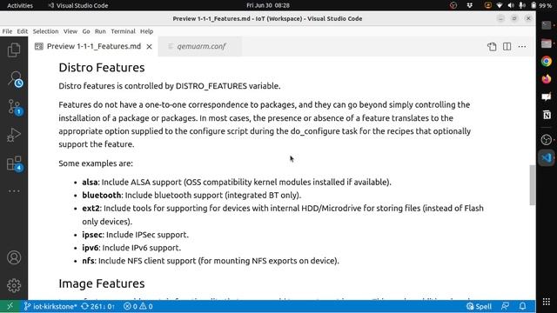This screenshot has height=313, width=557.
Task: Select the Preview 1-1-1_Features.md tab
Action: coord(93,46)
